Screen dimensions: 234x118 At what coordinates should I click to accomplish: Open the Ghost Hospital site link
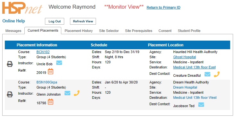pos(185,57)
